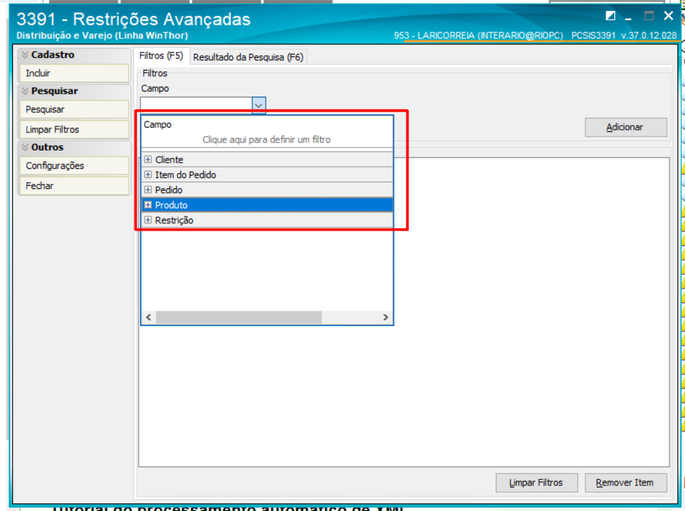Viewport: 685px width, 511px height.
Task: Click the horizontal scrollbar thumb in dropdown
Action: point(239,317)
